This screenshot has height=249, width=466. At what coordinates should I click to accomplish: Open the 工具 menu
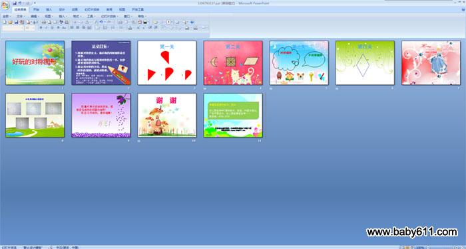tap(91, 17)
